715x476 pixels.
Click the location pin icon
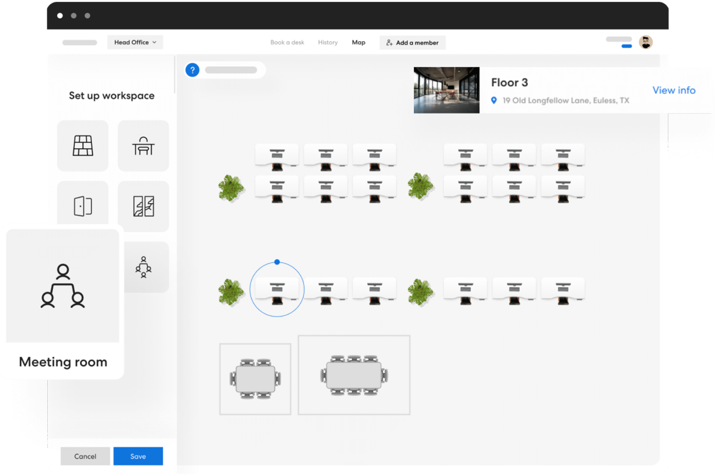point(494,101)
